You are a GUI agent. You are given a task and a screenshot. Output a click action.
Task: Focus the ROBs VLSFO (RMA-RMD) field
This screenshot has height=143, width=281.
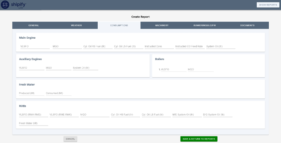coord(34,115)
